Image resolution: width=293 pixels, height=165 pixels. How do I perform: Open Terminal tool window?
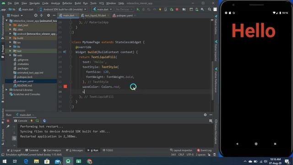coord(32,150)
